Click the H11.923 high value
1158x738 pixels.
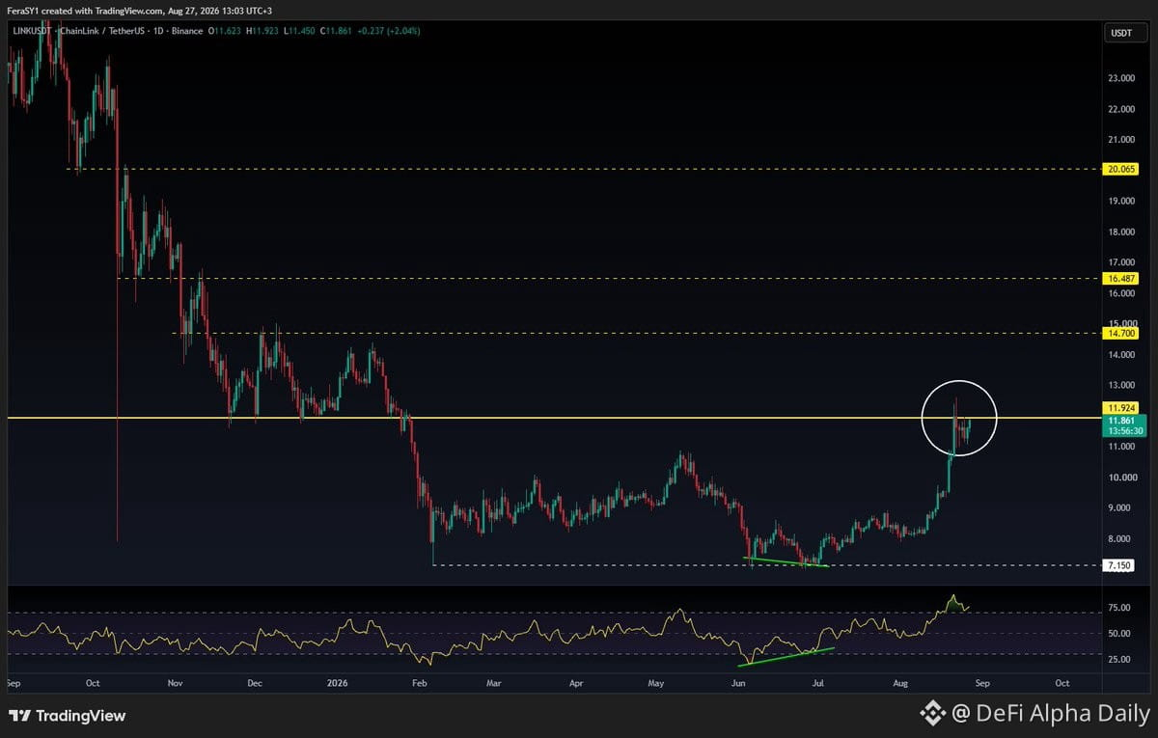coord(262,31)
